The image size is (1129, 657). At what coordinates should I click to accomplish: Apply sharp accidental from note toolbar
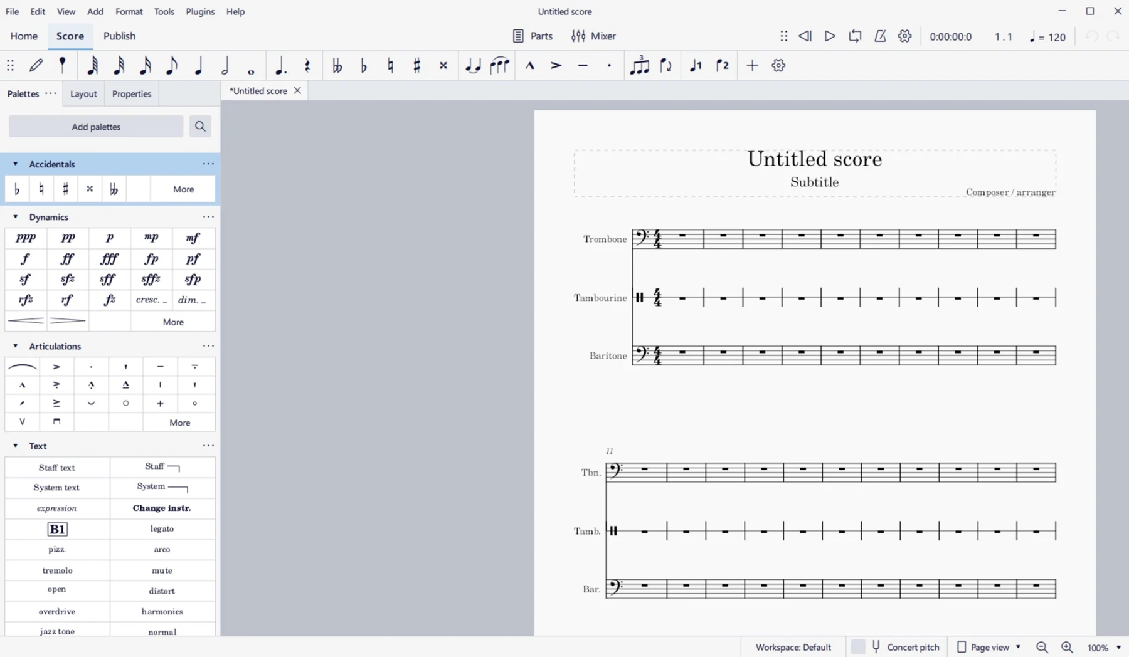click(417, 65)
